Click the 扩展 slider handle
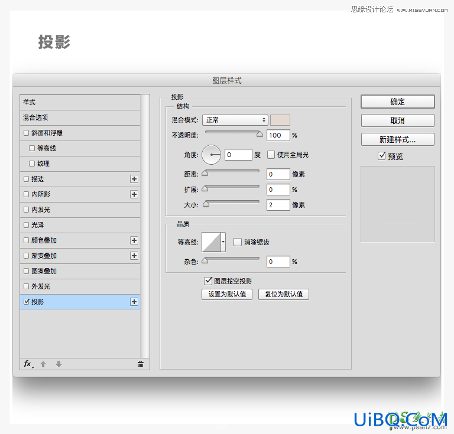454x434 pixels. click(x=205, y=188)
